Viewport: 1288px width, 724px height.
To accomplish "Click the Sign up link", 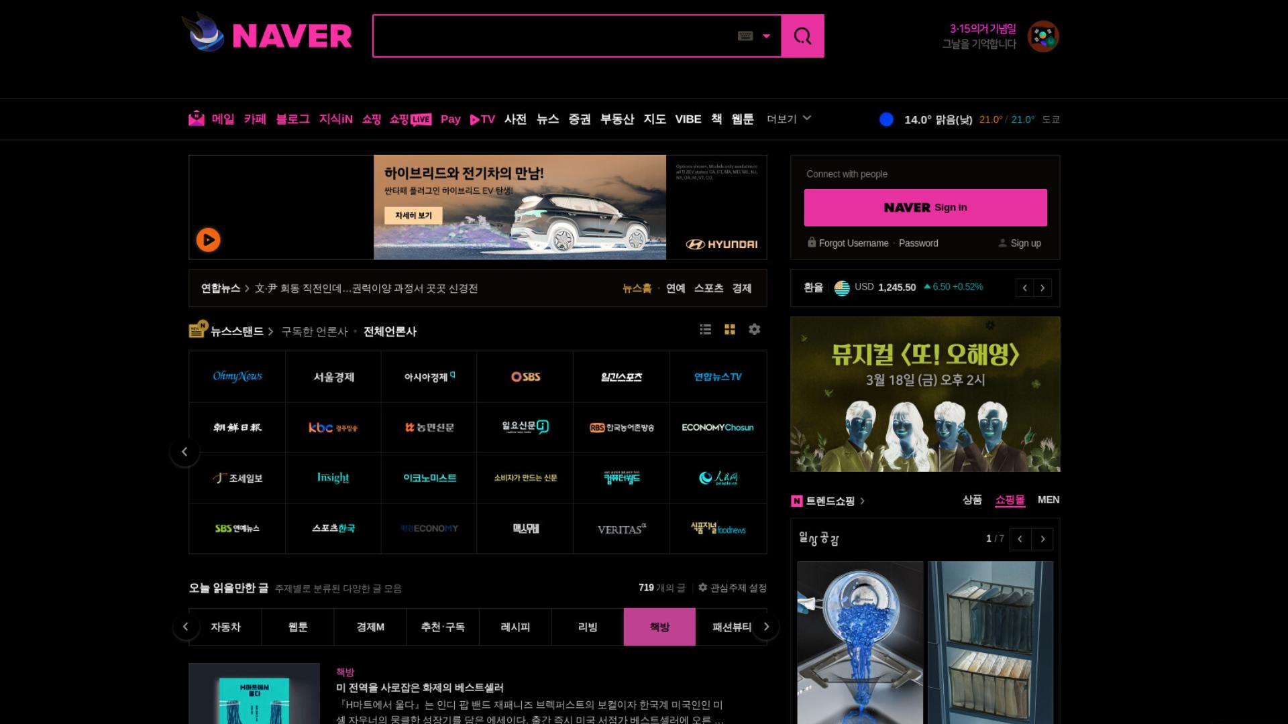I will click(1026, 243).
